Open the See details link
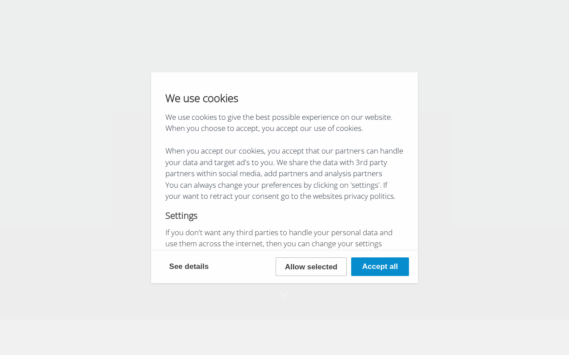Viewport: 569px width, 355px height. (x=188, y=267)
